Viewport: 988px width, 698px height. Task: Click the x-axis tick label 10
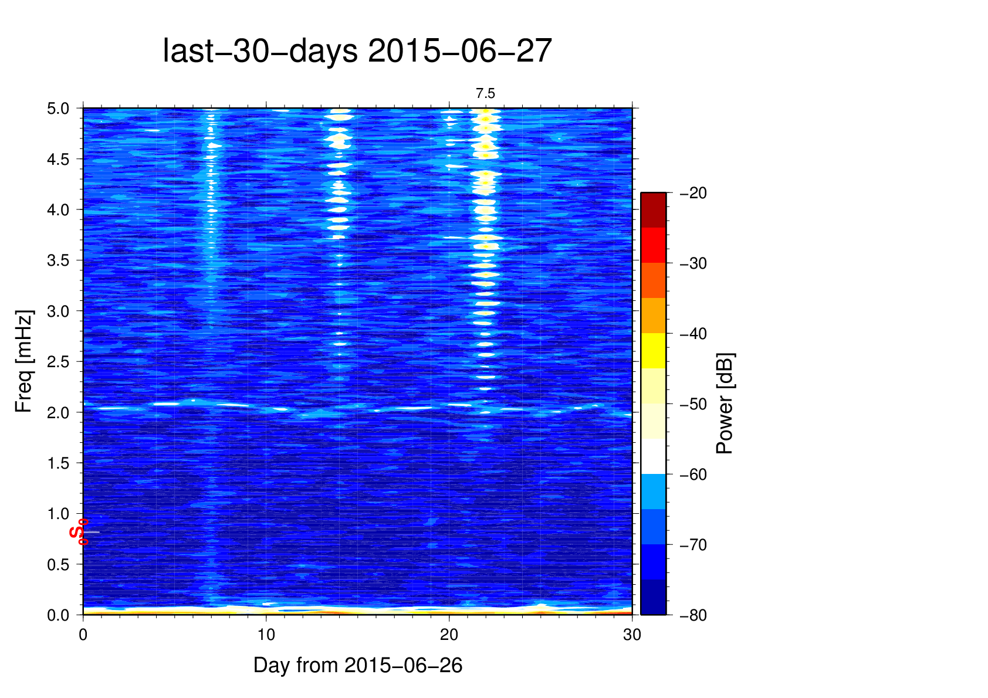266,635
